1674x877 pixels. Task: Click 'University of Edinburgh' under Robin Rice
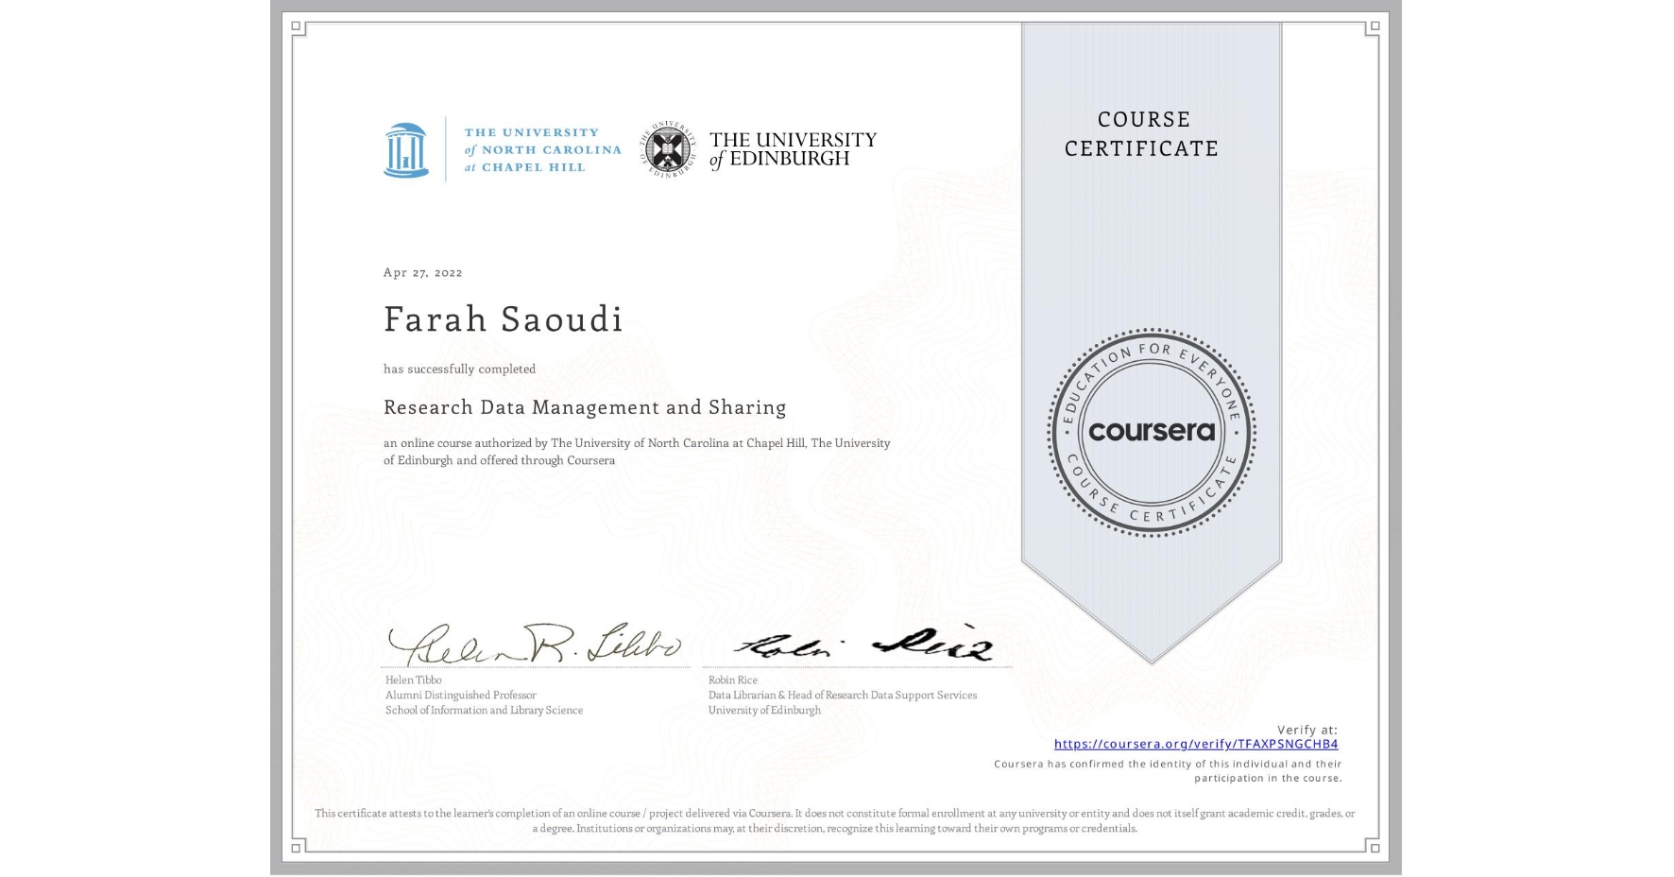pyautogui.click(x=764, y=710)
